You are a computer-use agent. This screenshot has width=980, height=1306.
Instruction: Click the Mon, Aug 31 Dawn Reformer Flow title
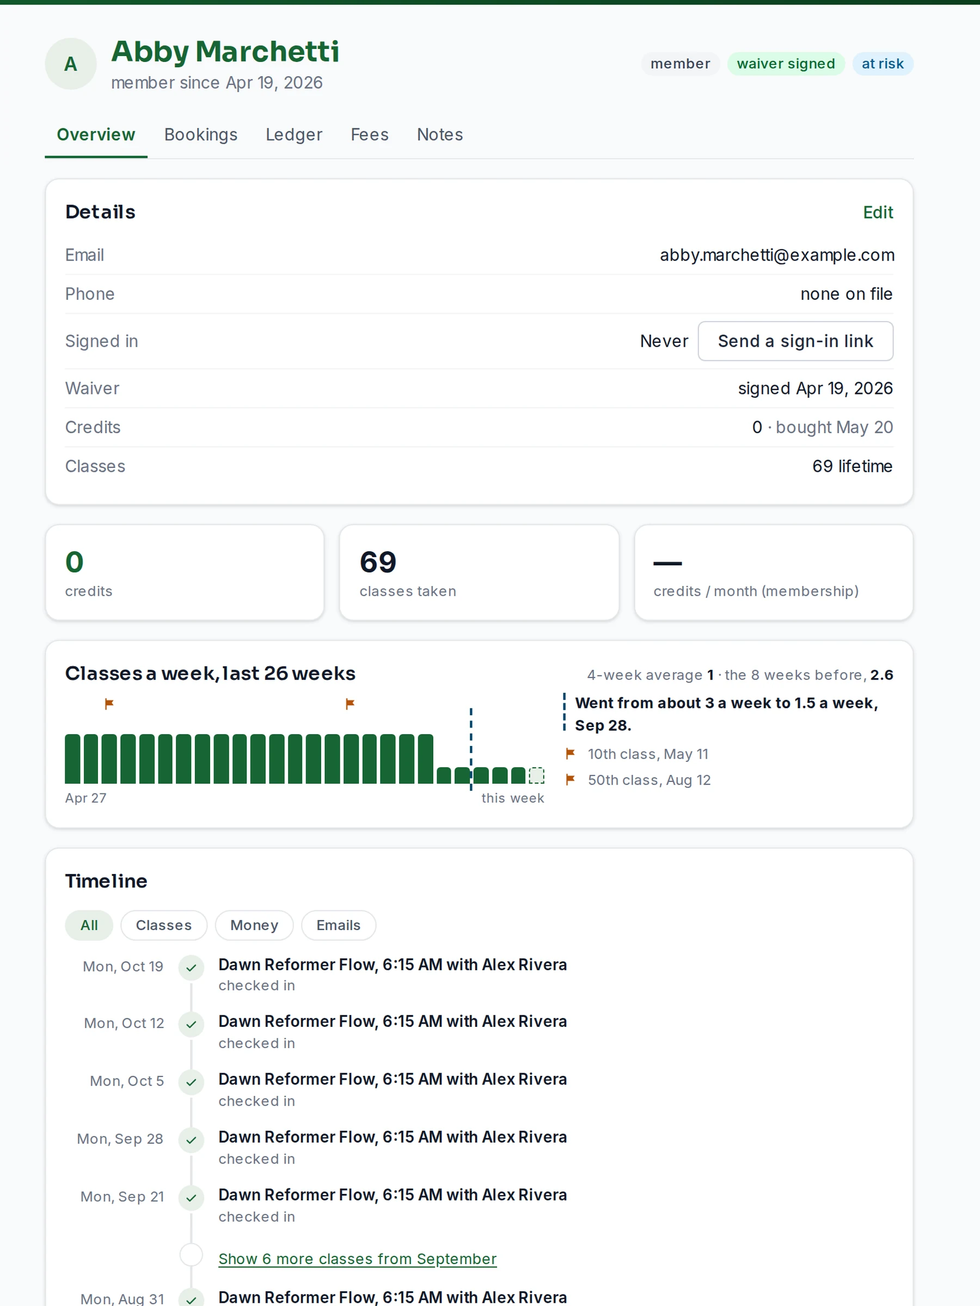click(393, 1297)
